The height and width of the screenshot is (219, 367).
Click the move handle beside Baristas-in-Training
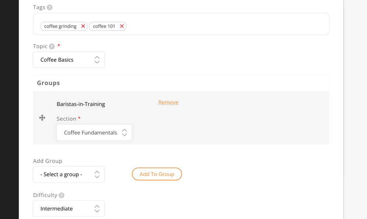[42, 118]
